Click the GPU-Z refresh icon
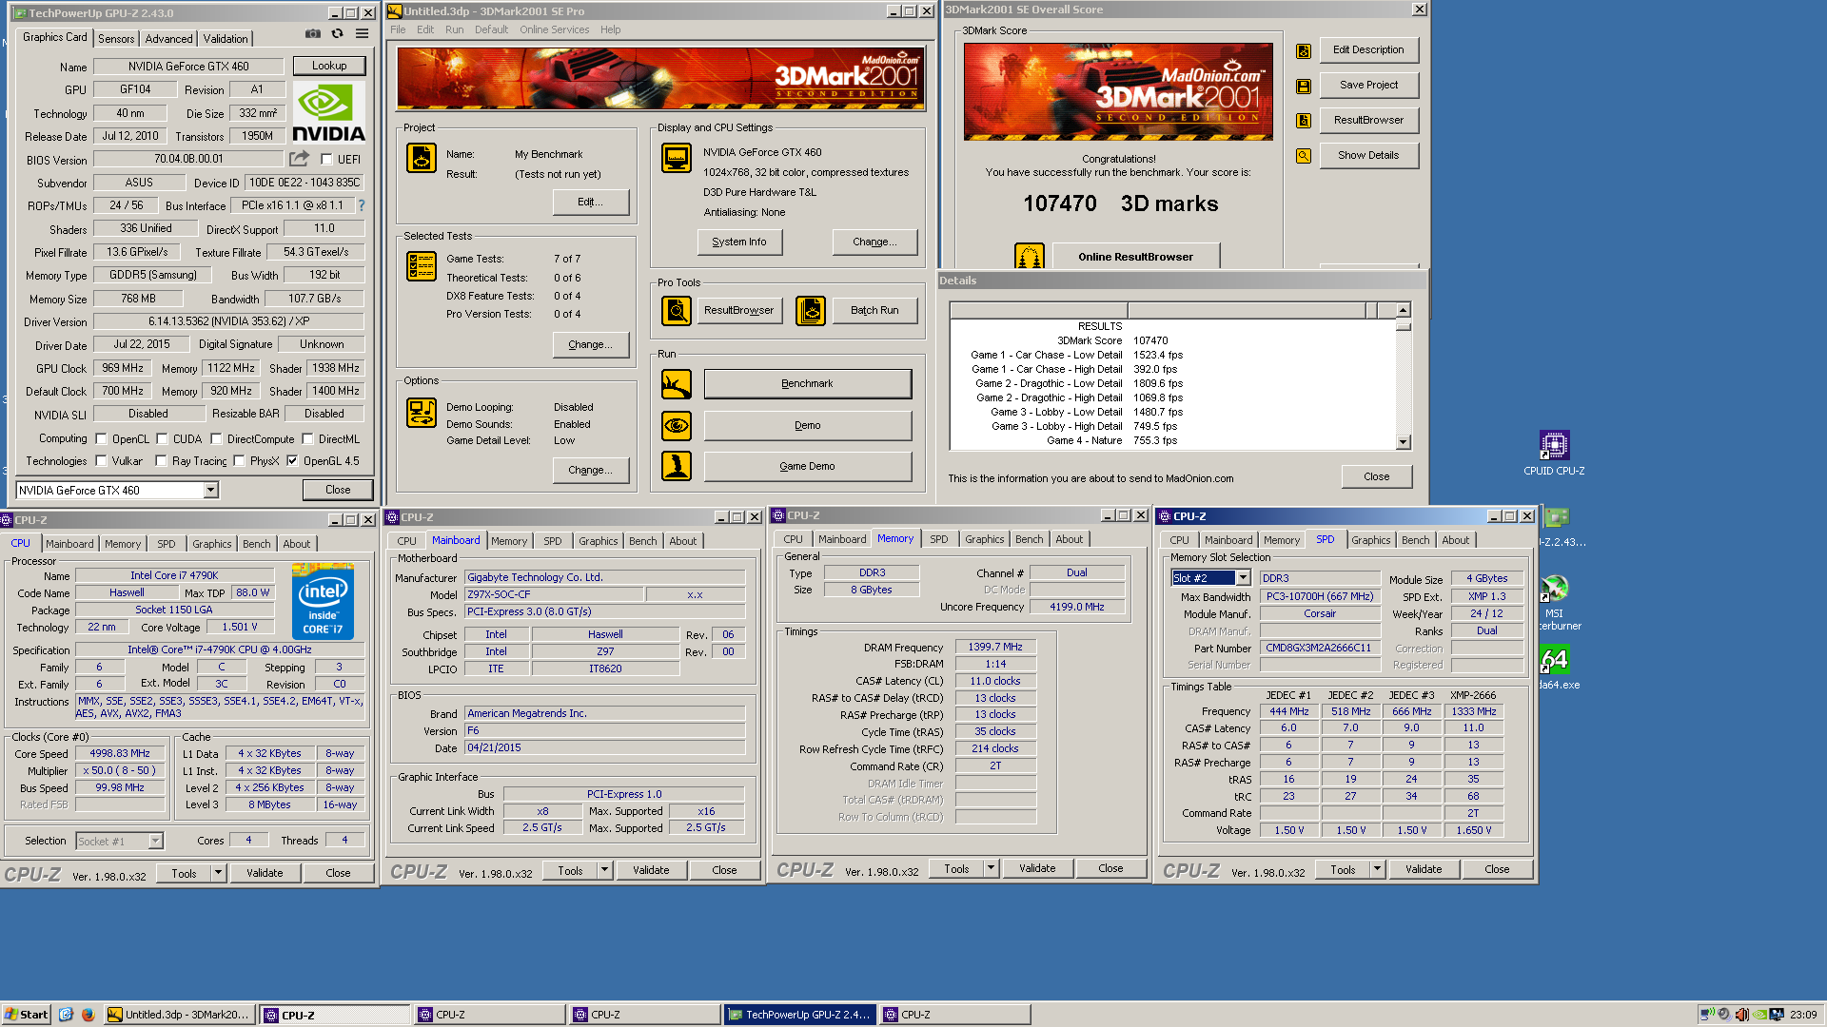1827x1027 pixels. coord(337,34)
